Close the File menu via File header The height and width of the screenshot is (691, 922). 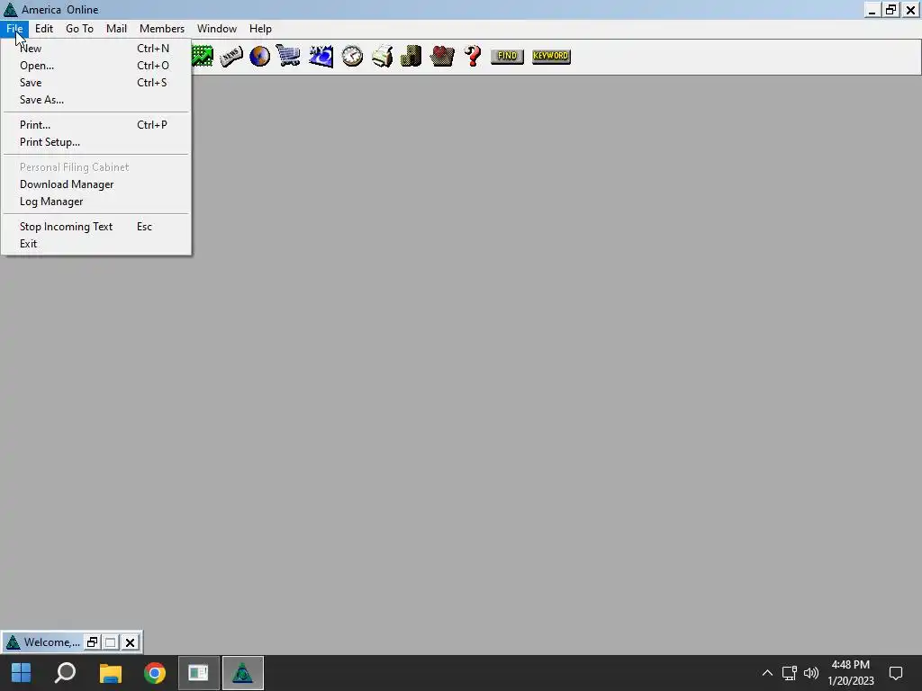tap(14, 28)
